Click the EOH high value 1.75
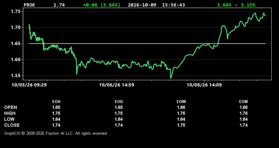279x148 pixels. point(56,113)
